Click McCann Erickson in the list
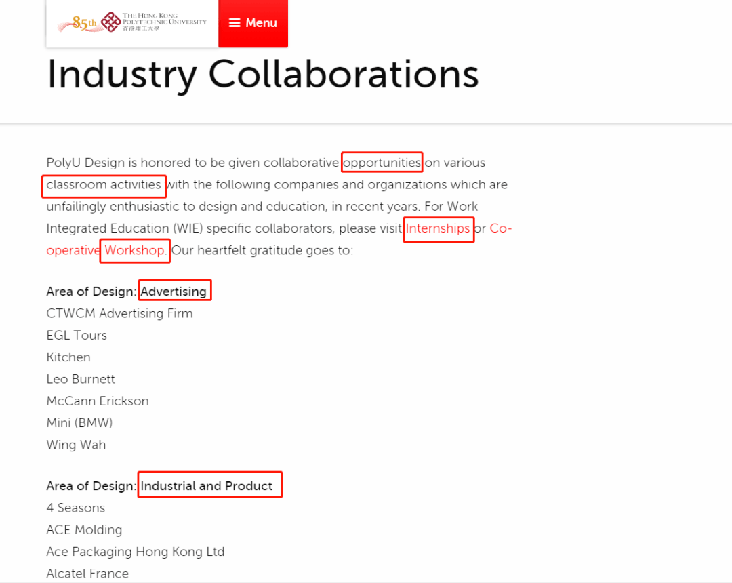This screenshot has height=583, width=732. click(98, 401)
